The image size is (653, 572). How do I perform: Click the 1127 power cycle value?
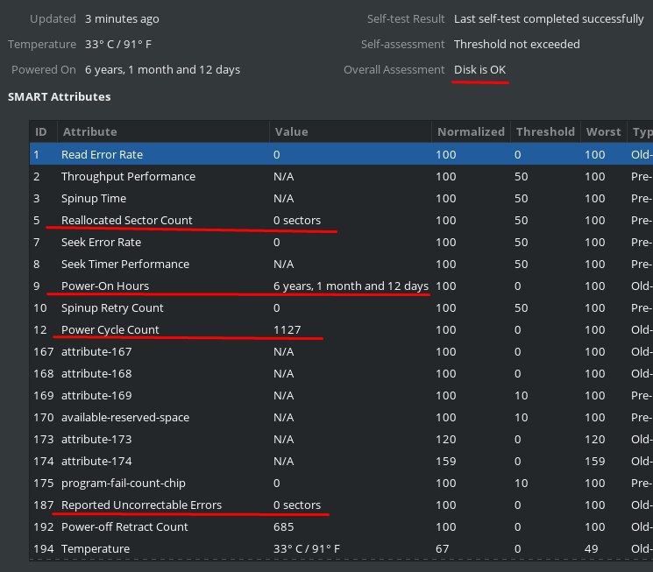287,329
